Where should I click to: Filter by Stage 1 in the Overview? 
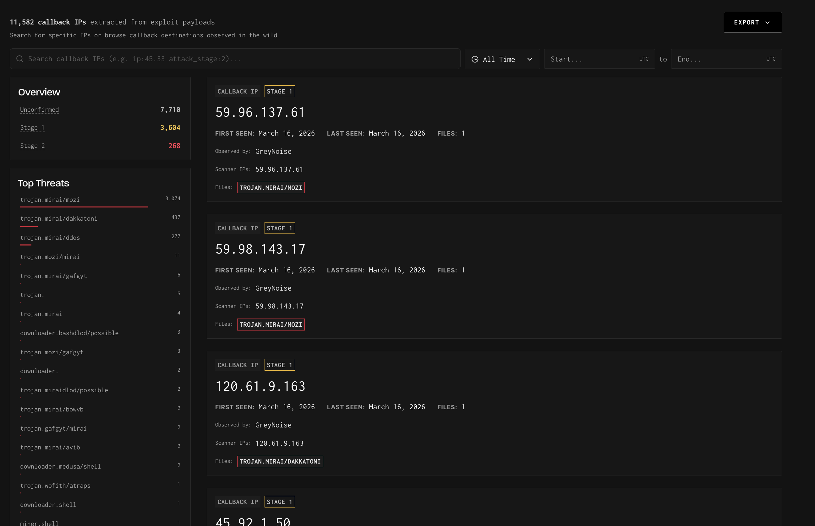(x=32, y=128)
